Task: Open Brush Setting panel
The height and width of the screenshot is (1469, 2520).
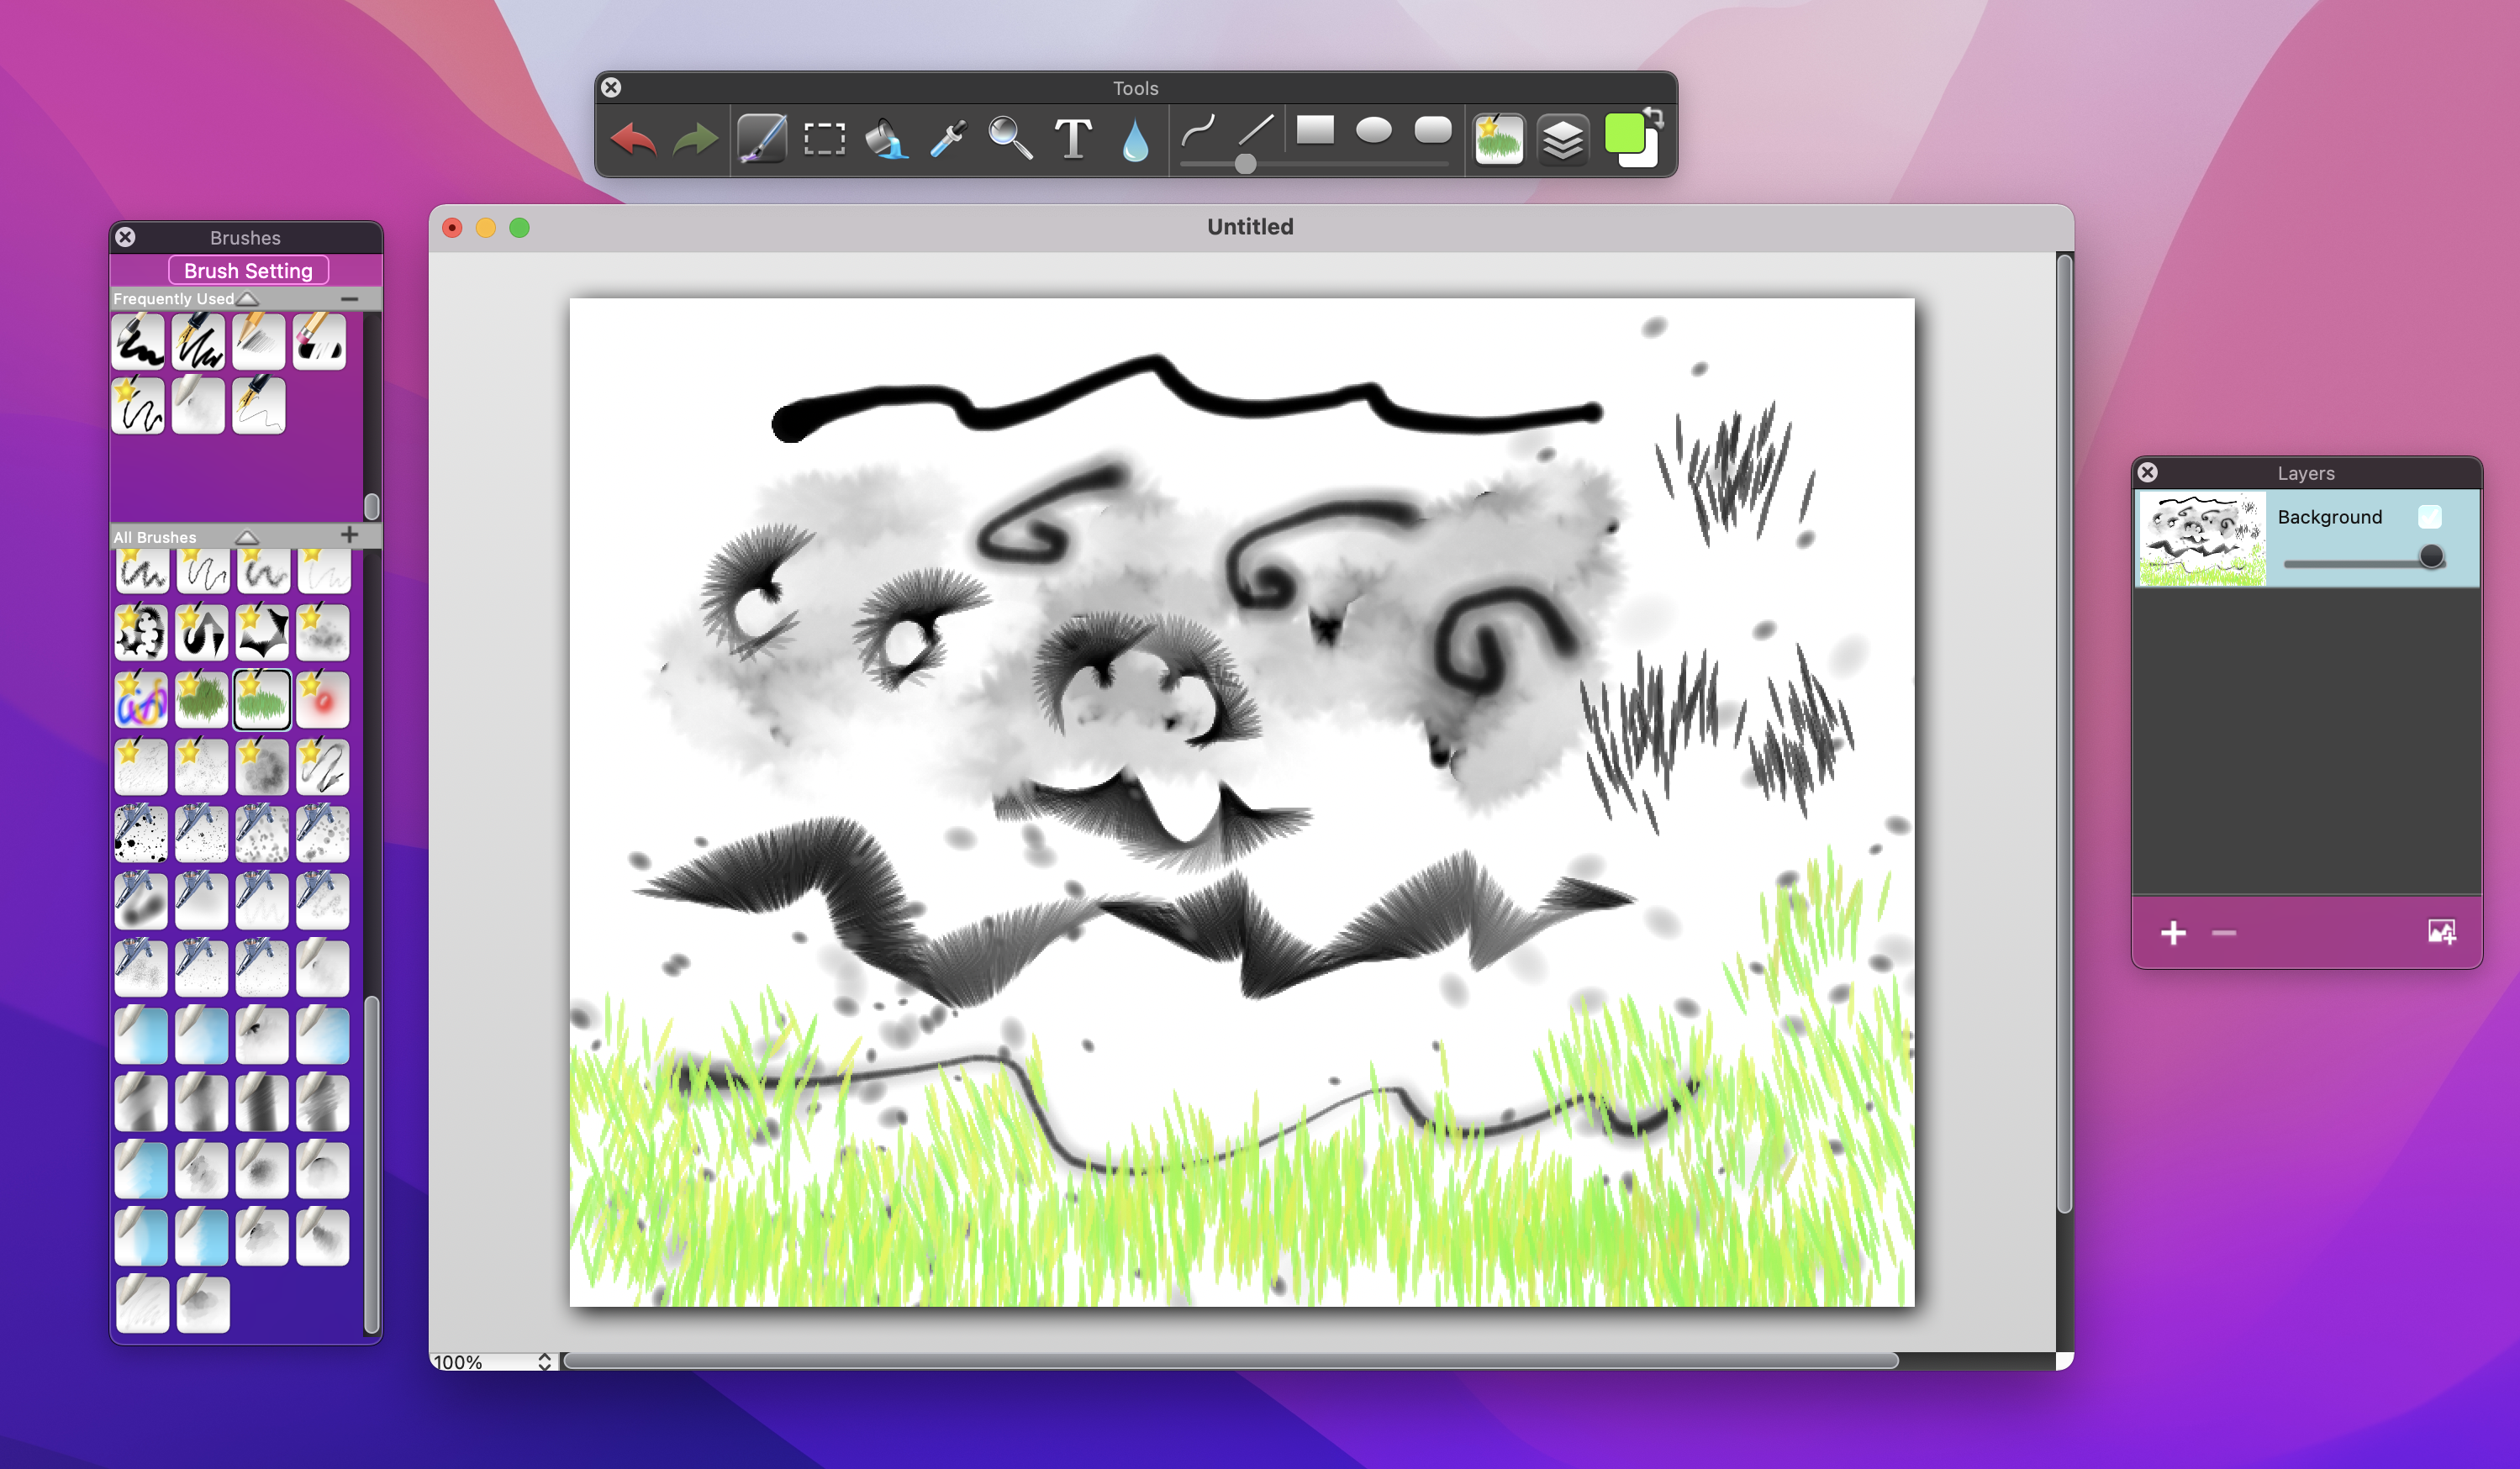Action: [248, 270]
